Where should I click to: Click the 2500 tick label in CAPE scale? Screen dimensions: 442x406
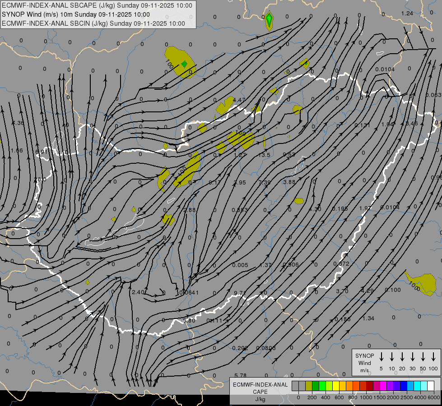406,397
